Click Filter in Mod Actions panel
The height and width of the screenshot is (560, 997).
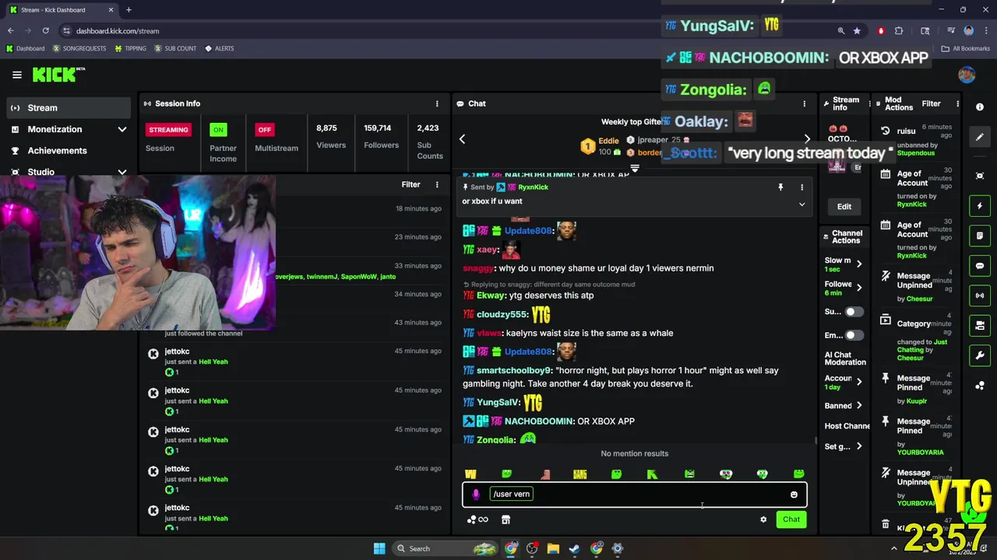tap(931, 103)
